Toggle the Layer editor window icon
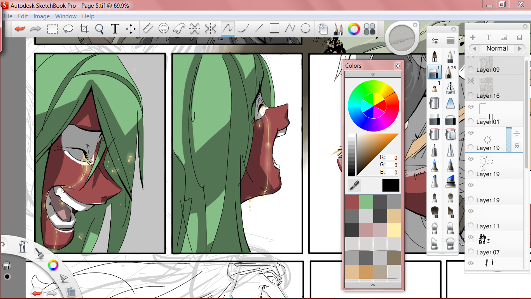531x299 pixels. [323, 29]
